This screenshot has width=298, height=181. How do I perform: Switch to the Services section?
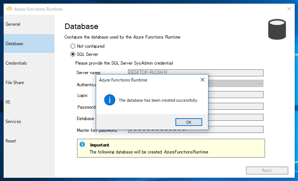29,121
